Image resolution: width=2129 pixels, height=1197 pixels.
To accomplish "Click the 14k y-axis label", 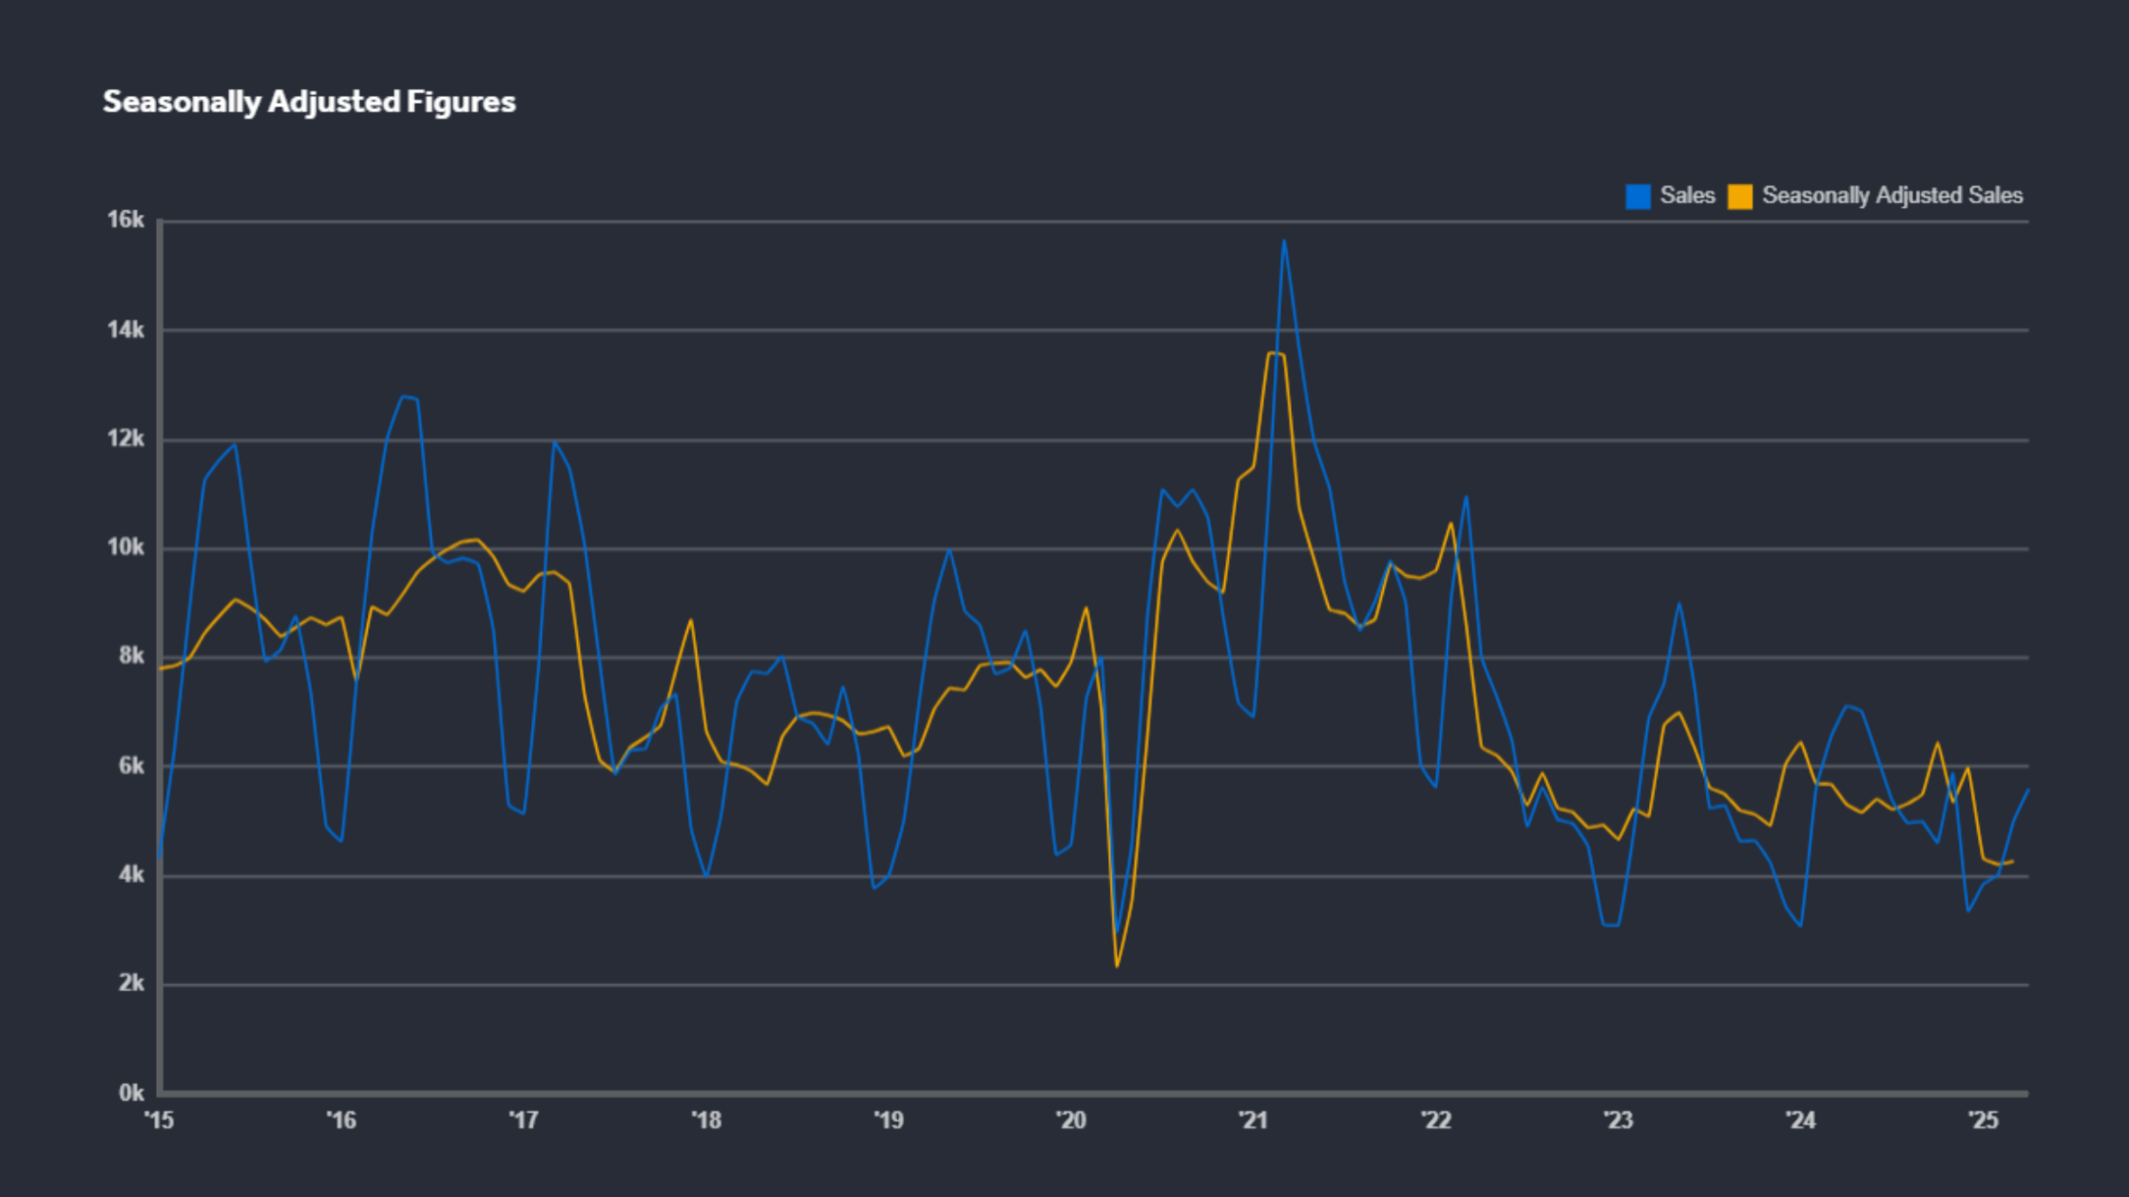I will 125,330.
